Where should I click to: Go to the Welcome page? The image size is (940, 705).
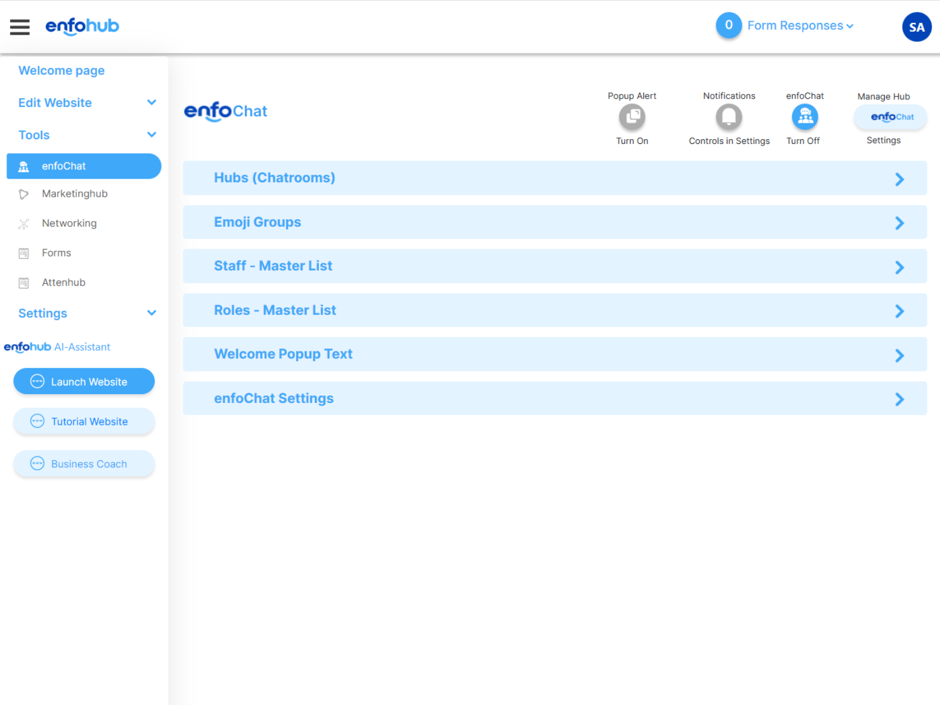(x=62, y=70)
